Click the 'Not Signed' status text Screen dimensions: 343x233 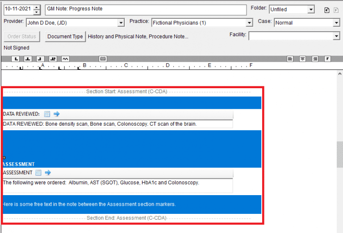tap(17, 48)
